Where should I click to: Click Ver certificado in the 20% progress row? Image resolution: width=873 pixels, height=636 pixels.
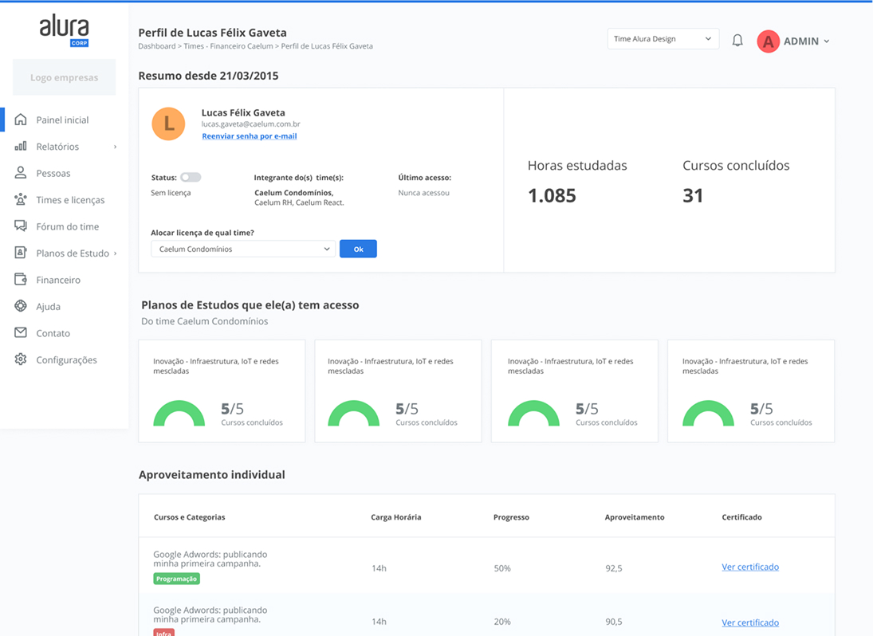tap(750, 622)
